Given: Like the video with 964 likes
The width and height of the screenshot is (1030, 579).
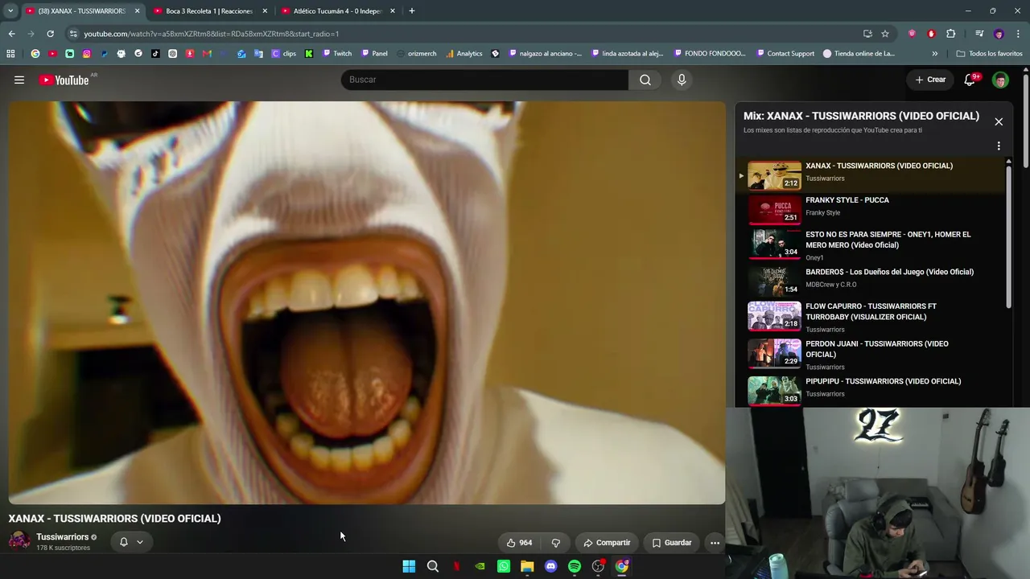Looking at the screenshot, I should [519, 543].
